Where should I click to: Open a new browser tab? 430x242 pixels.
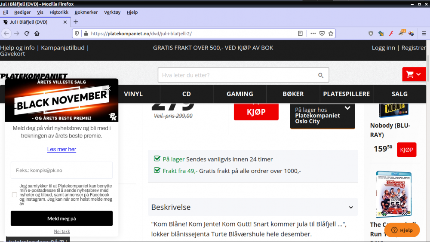pos(76,22)
